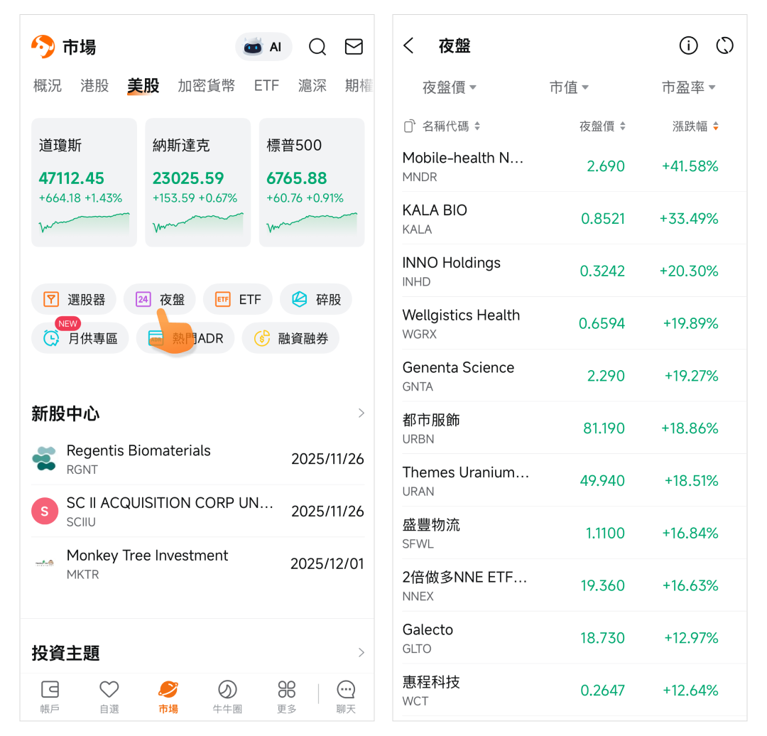Switch to the 加密貨幣 tab
Image resolution: width=767 pixels, height=736 pixels.
coord(206,86)
